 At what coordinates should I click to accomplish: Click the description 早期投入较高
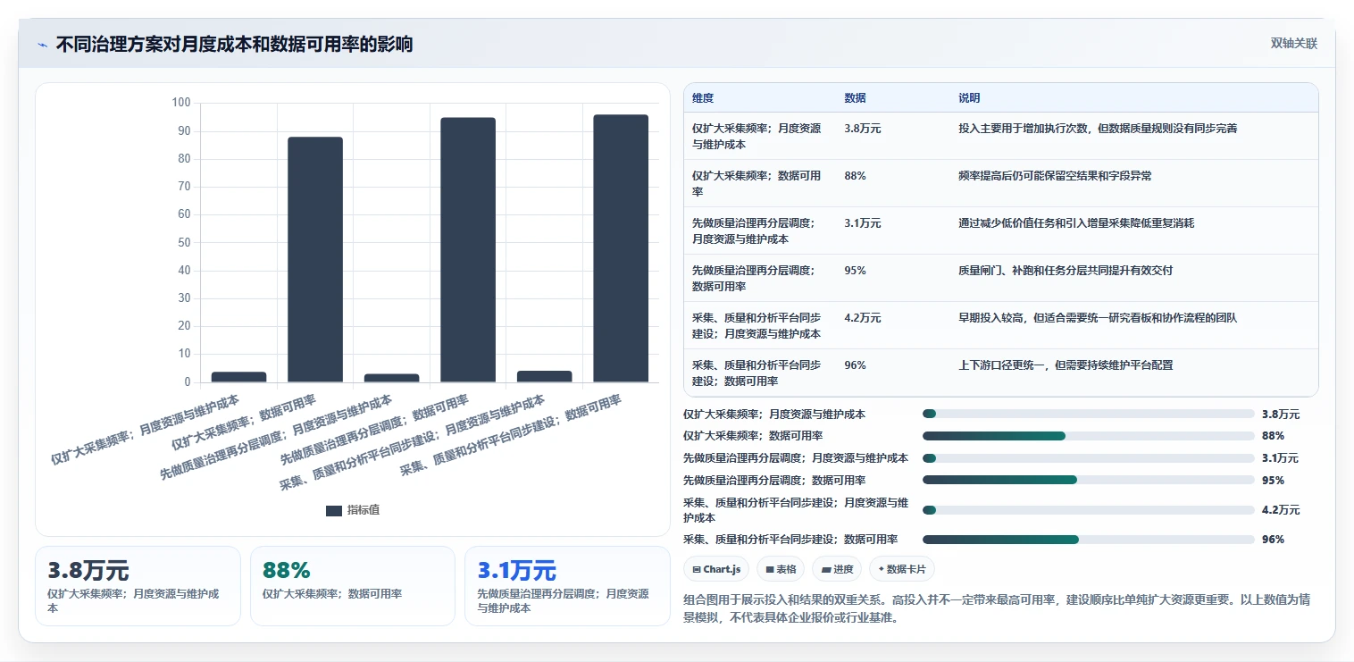click(1098, 318)
